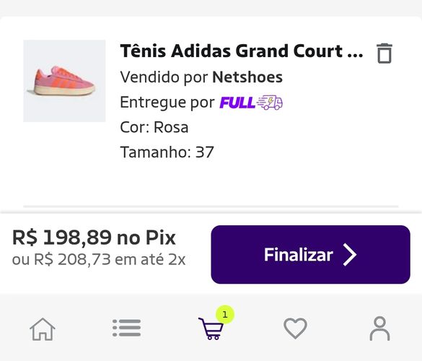
Task: Select the Cor: Rosa attribute
Action: [154, 127]
